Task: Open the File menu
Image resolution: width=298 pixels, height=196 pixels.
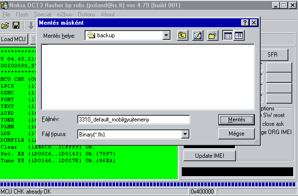Action: point(6,15)
